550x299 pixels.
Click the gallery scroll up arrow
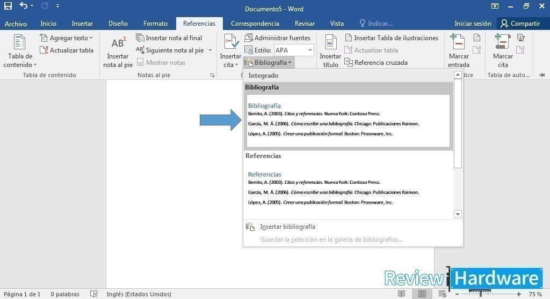(x=458, y=74)
